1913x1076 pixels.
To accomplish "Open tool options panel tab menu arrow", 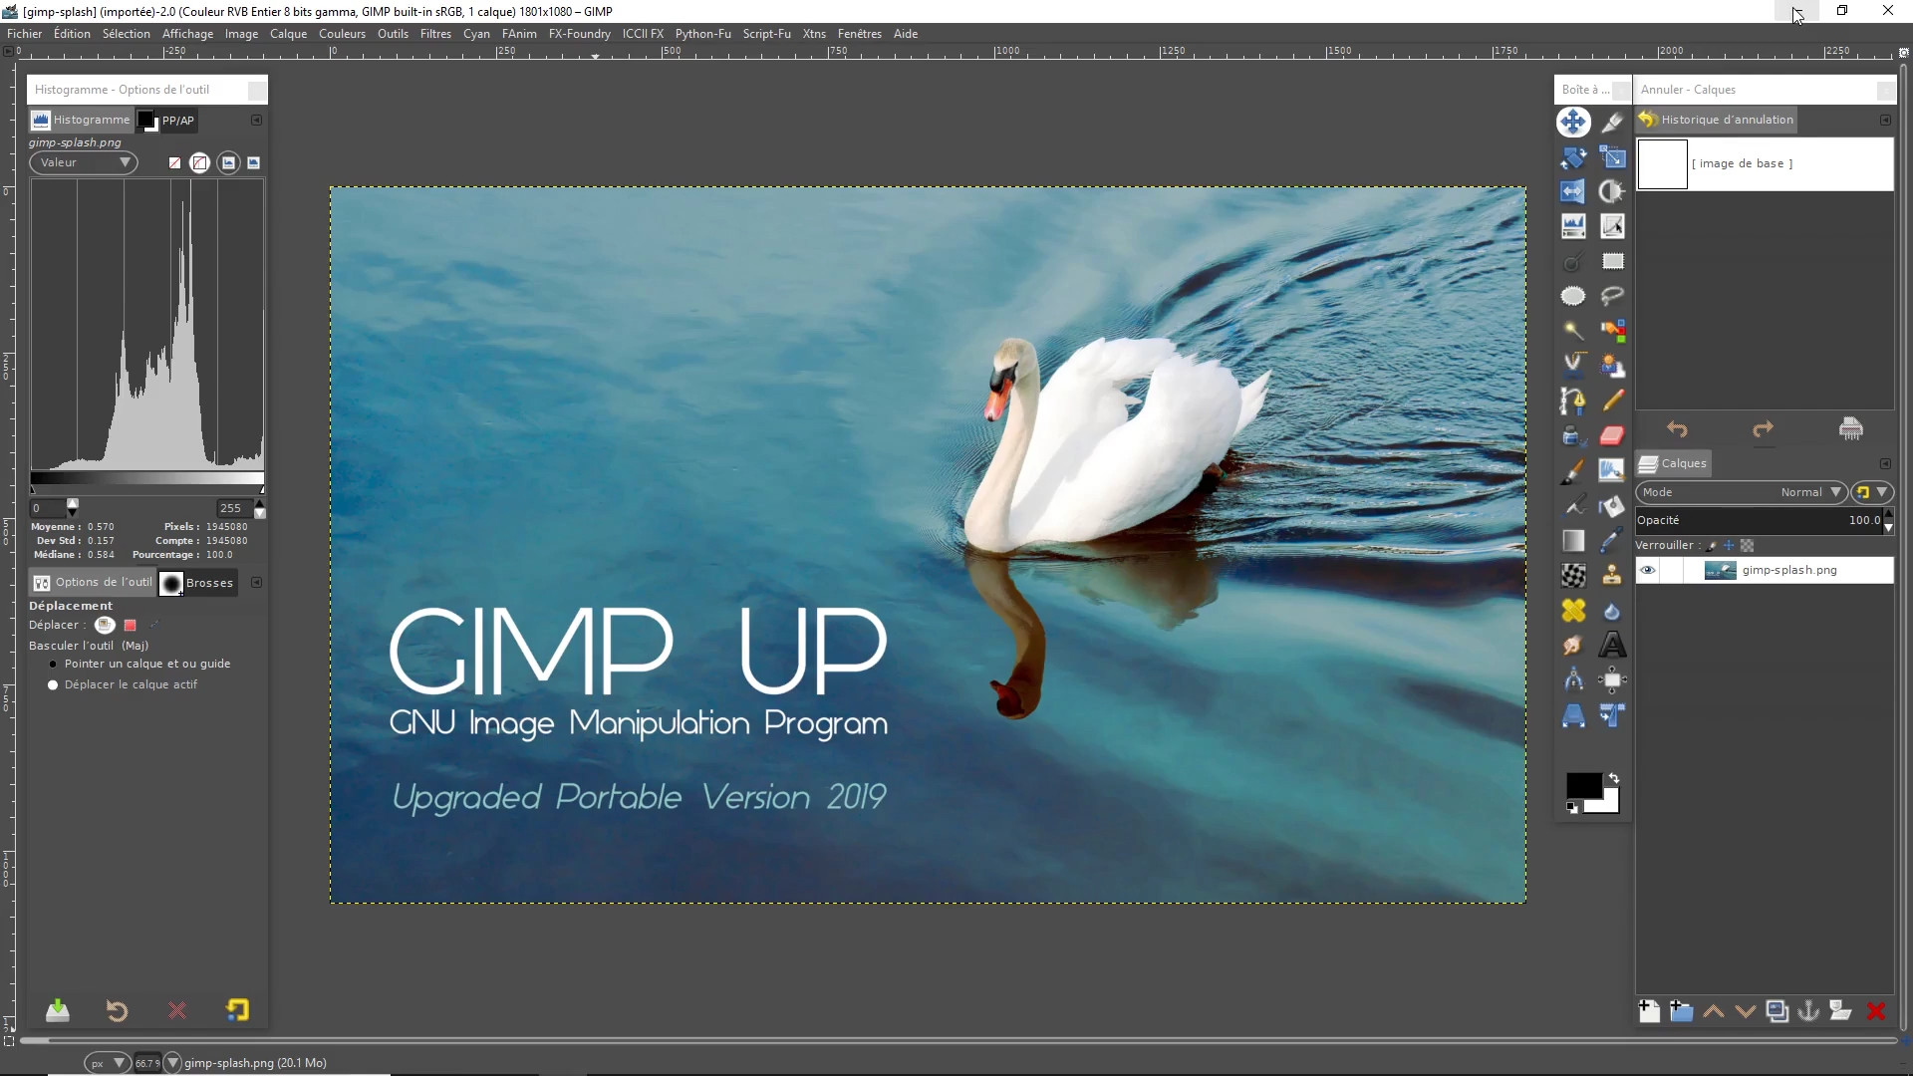I will pyautogui.click(x=256, y=582).
